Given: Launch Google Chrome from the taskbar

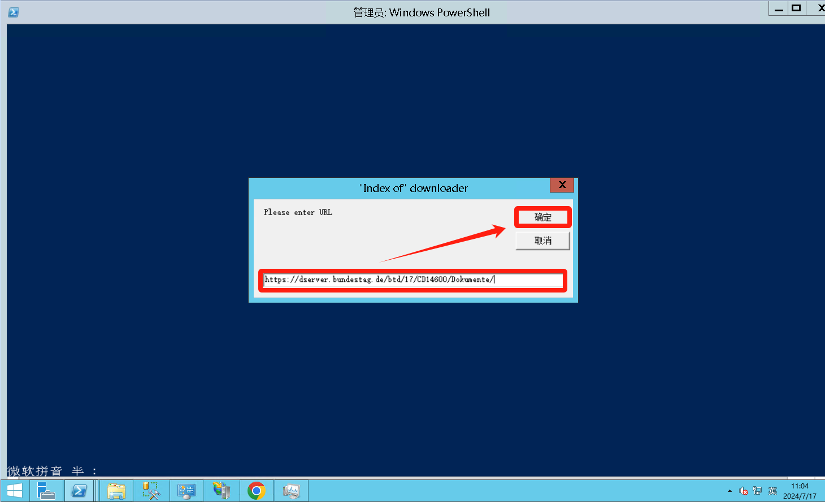Looking at the screenshot, I should tap(257, 491).
